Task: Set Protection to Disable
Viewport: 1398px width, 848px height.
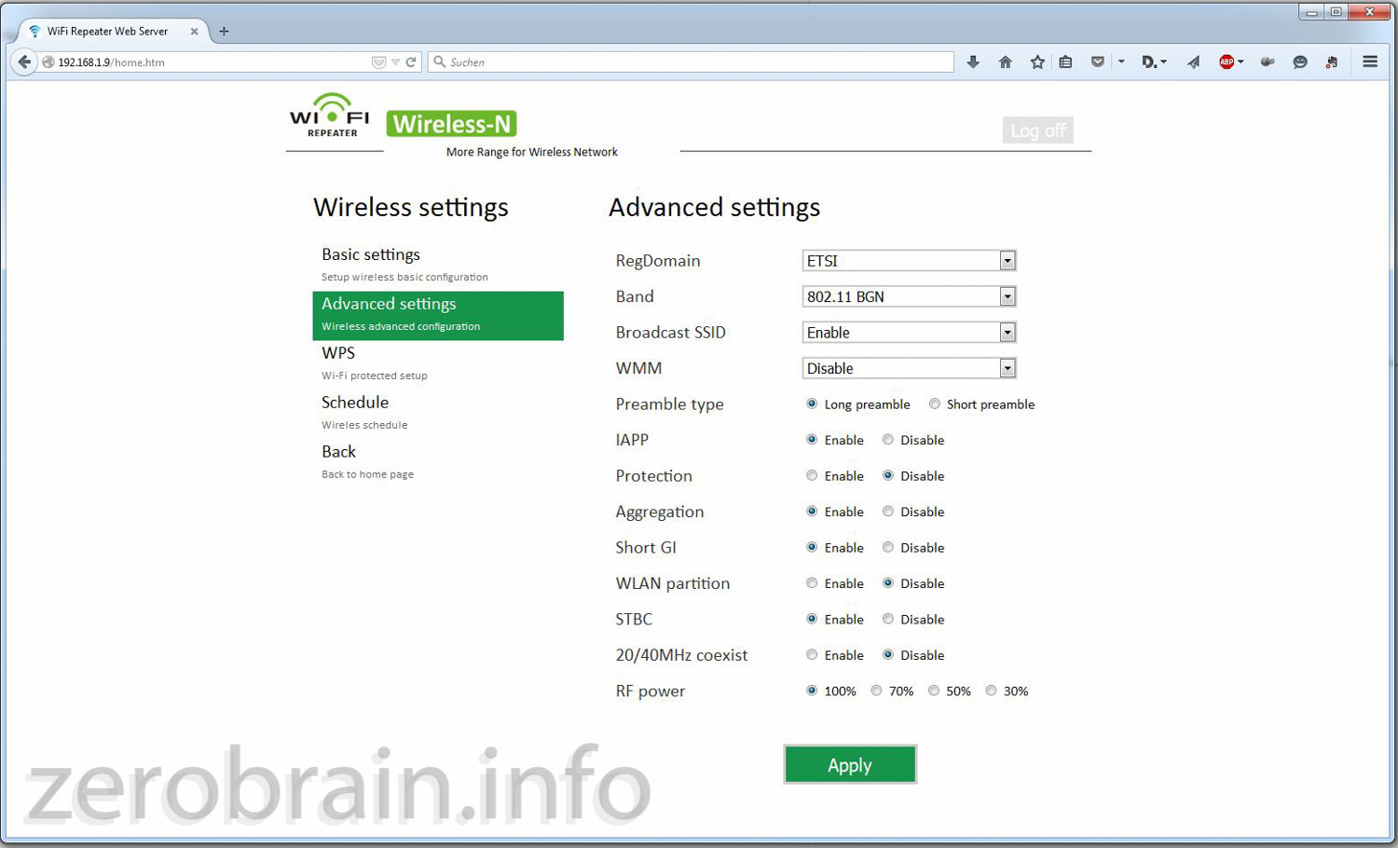Action: (x=888, y=475)
